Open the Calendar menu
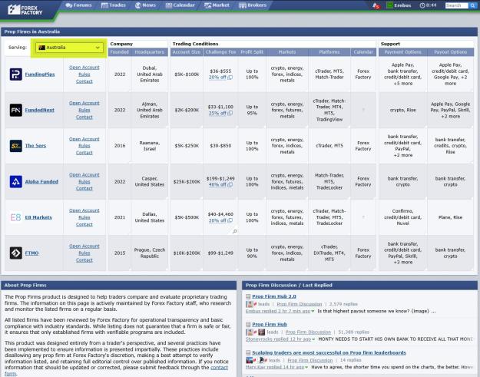Screen dimensions: 480x377 click(x=180, y=5)
